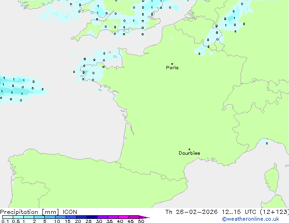Select the 45–50 mm legend swatch

click(134, 217)
